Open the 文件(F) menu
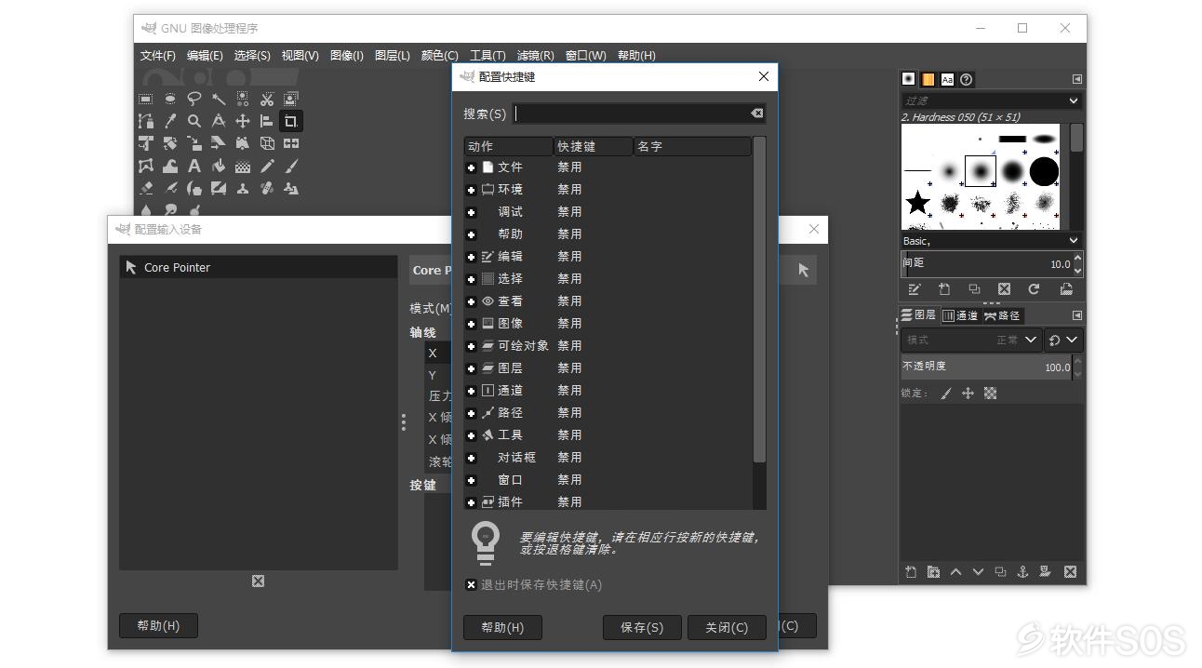Image resolution: width=1202 pixels, height=668 pixels. tap(158, 56)
